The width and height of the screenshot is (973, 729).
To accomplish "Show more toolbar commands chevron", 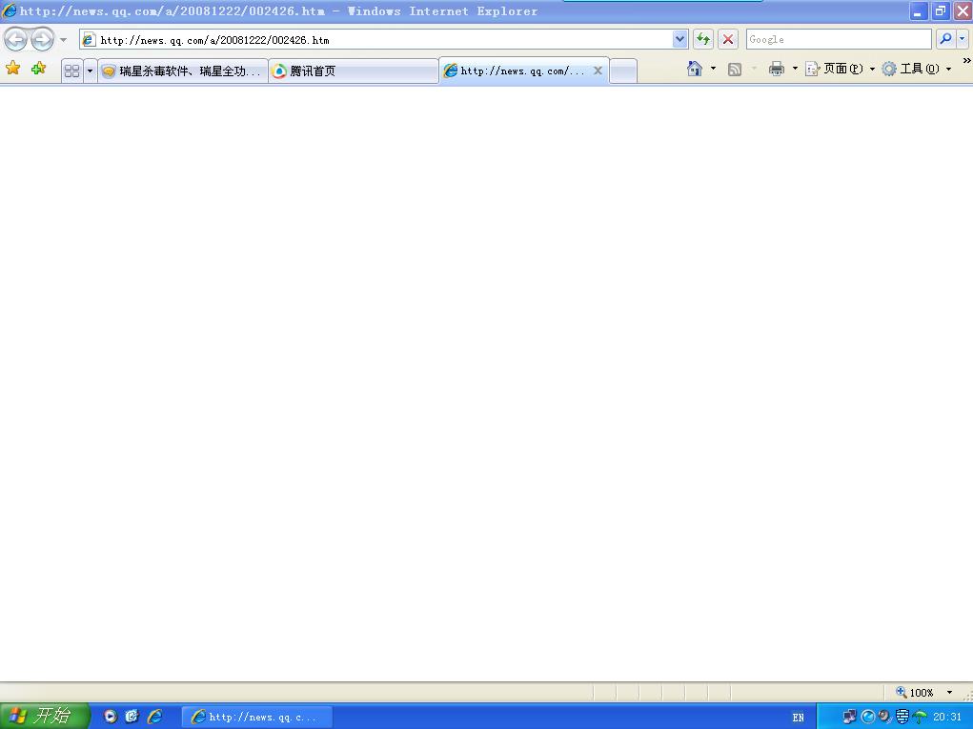I will click(966, 61).
